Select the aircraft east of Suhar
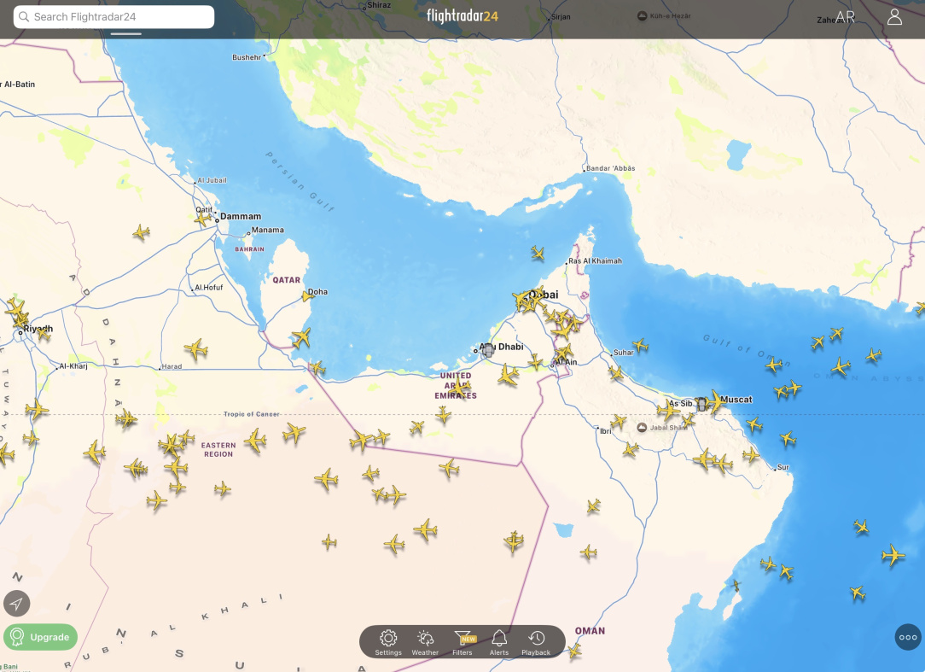 (640, 345)
